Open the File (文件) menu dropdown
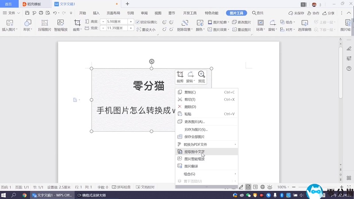 click(12, 13)
